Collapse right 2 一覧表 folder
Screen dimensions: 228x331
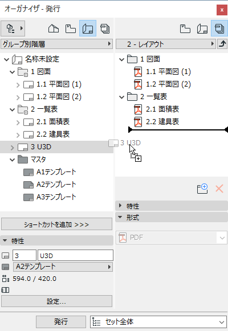click(x=121, y=97)
